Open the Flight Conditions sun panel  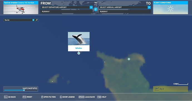(x=171, y=8)
